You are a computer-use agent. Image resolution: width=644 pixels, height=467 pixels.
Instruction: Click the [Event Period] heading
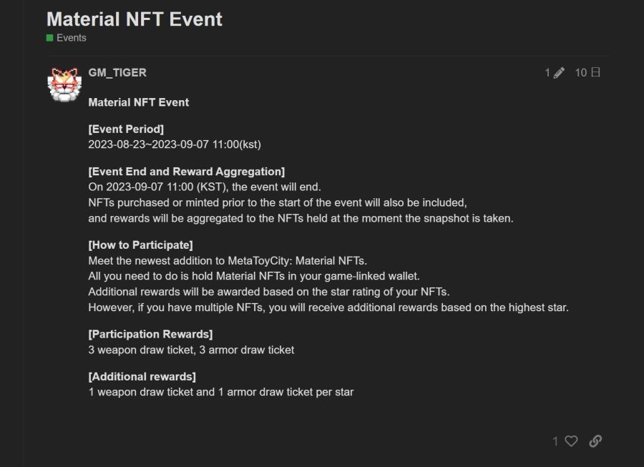(126, 129)
